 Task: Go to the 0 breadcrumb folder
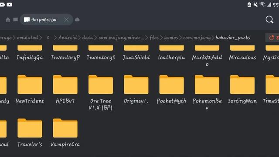click(48, 38)
